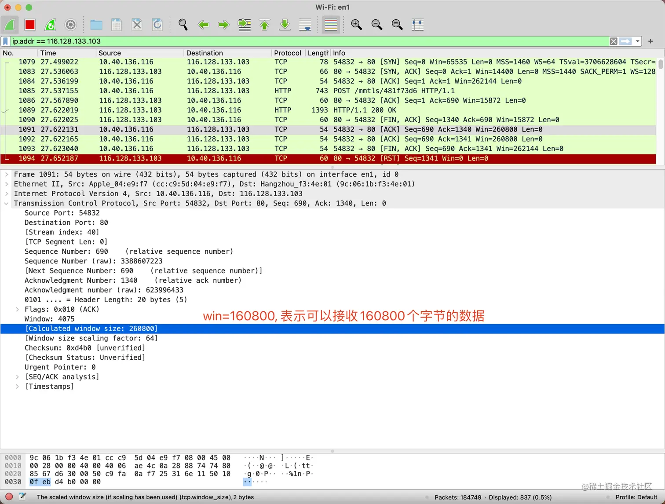The width and height of the screenshot is (665, 504).
Task: Select packet 1079 SYN row
Action: pyautogui.click(x=328, y=62)
